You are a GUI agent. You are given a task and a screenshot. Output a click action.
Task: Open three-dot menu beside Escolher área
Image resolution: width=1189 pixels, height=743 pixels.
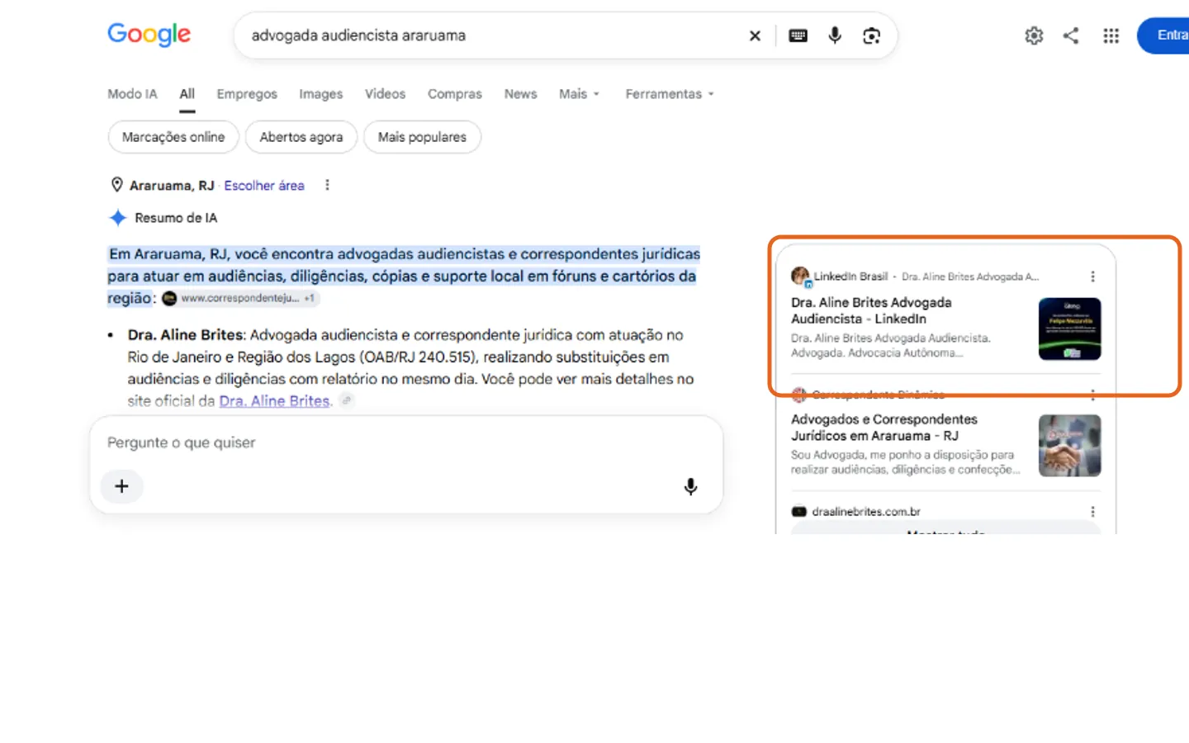[x=327, y=185]
